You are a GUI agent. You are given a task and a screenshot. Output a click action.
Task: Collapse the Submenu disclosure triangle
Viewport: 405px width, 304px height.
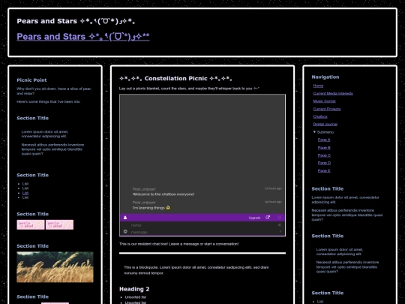coord(314,132)
